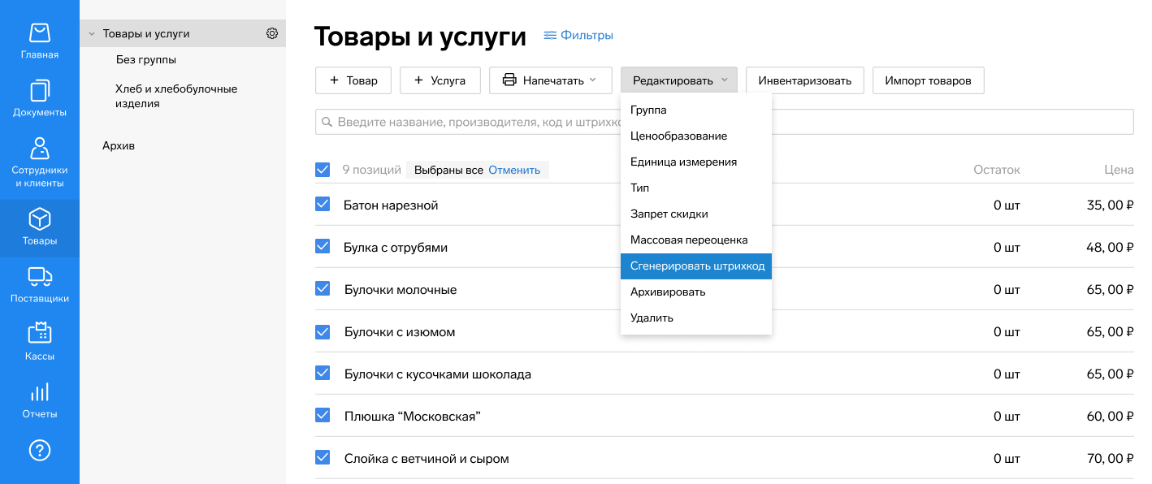Open Поставщики section in sidebar
The image size is (1152, 484).
(40, 285)
